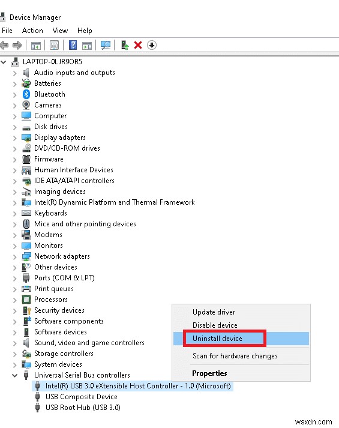Click the Keyboards category icon
Screen dimensions: 339x428
tap(26, 213)
